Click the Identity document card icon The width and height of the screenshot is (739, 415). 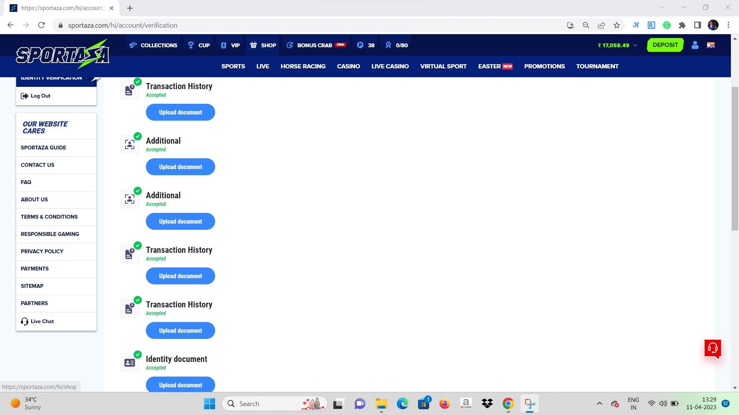[130, 363]
